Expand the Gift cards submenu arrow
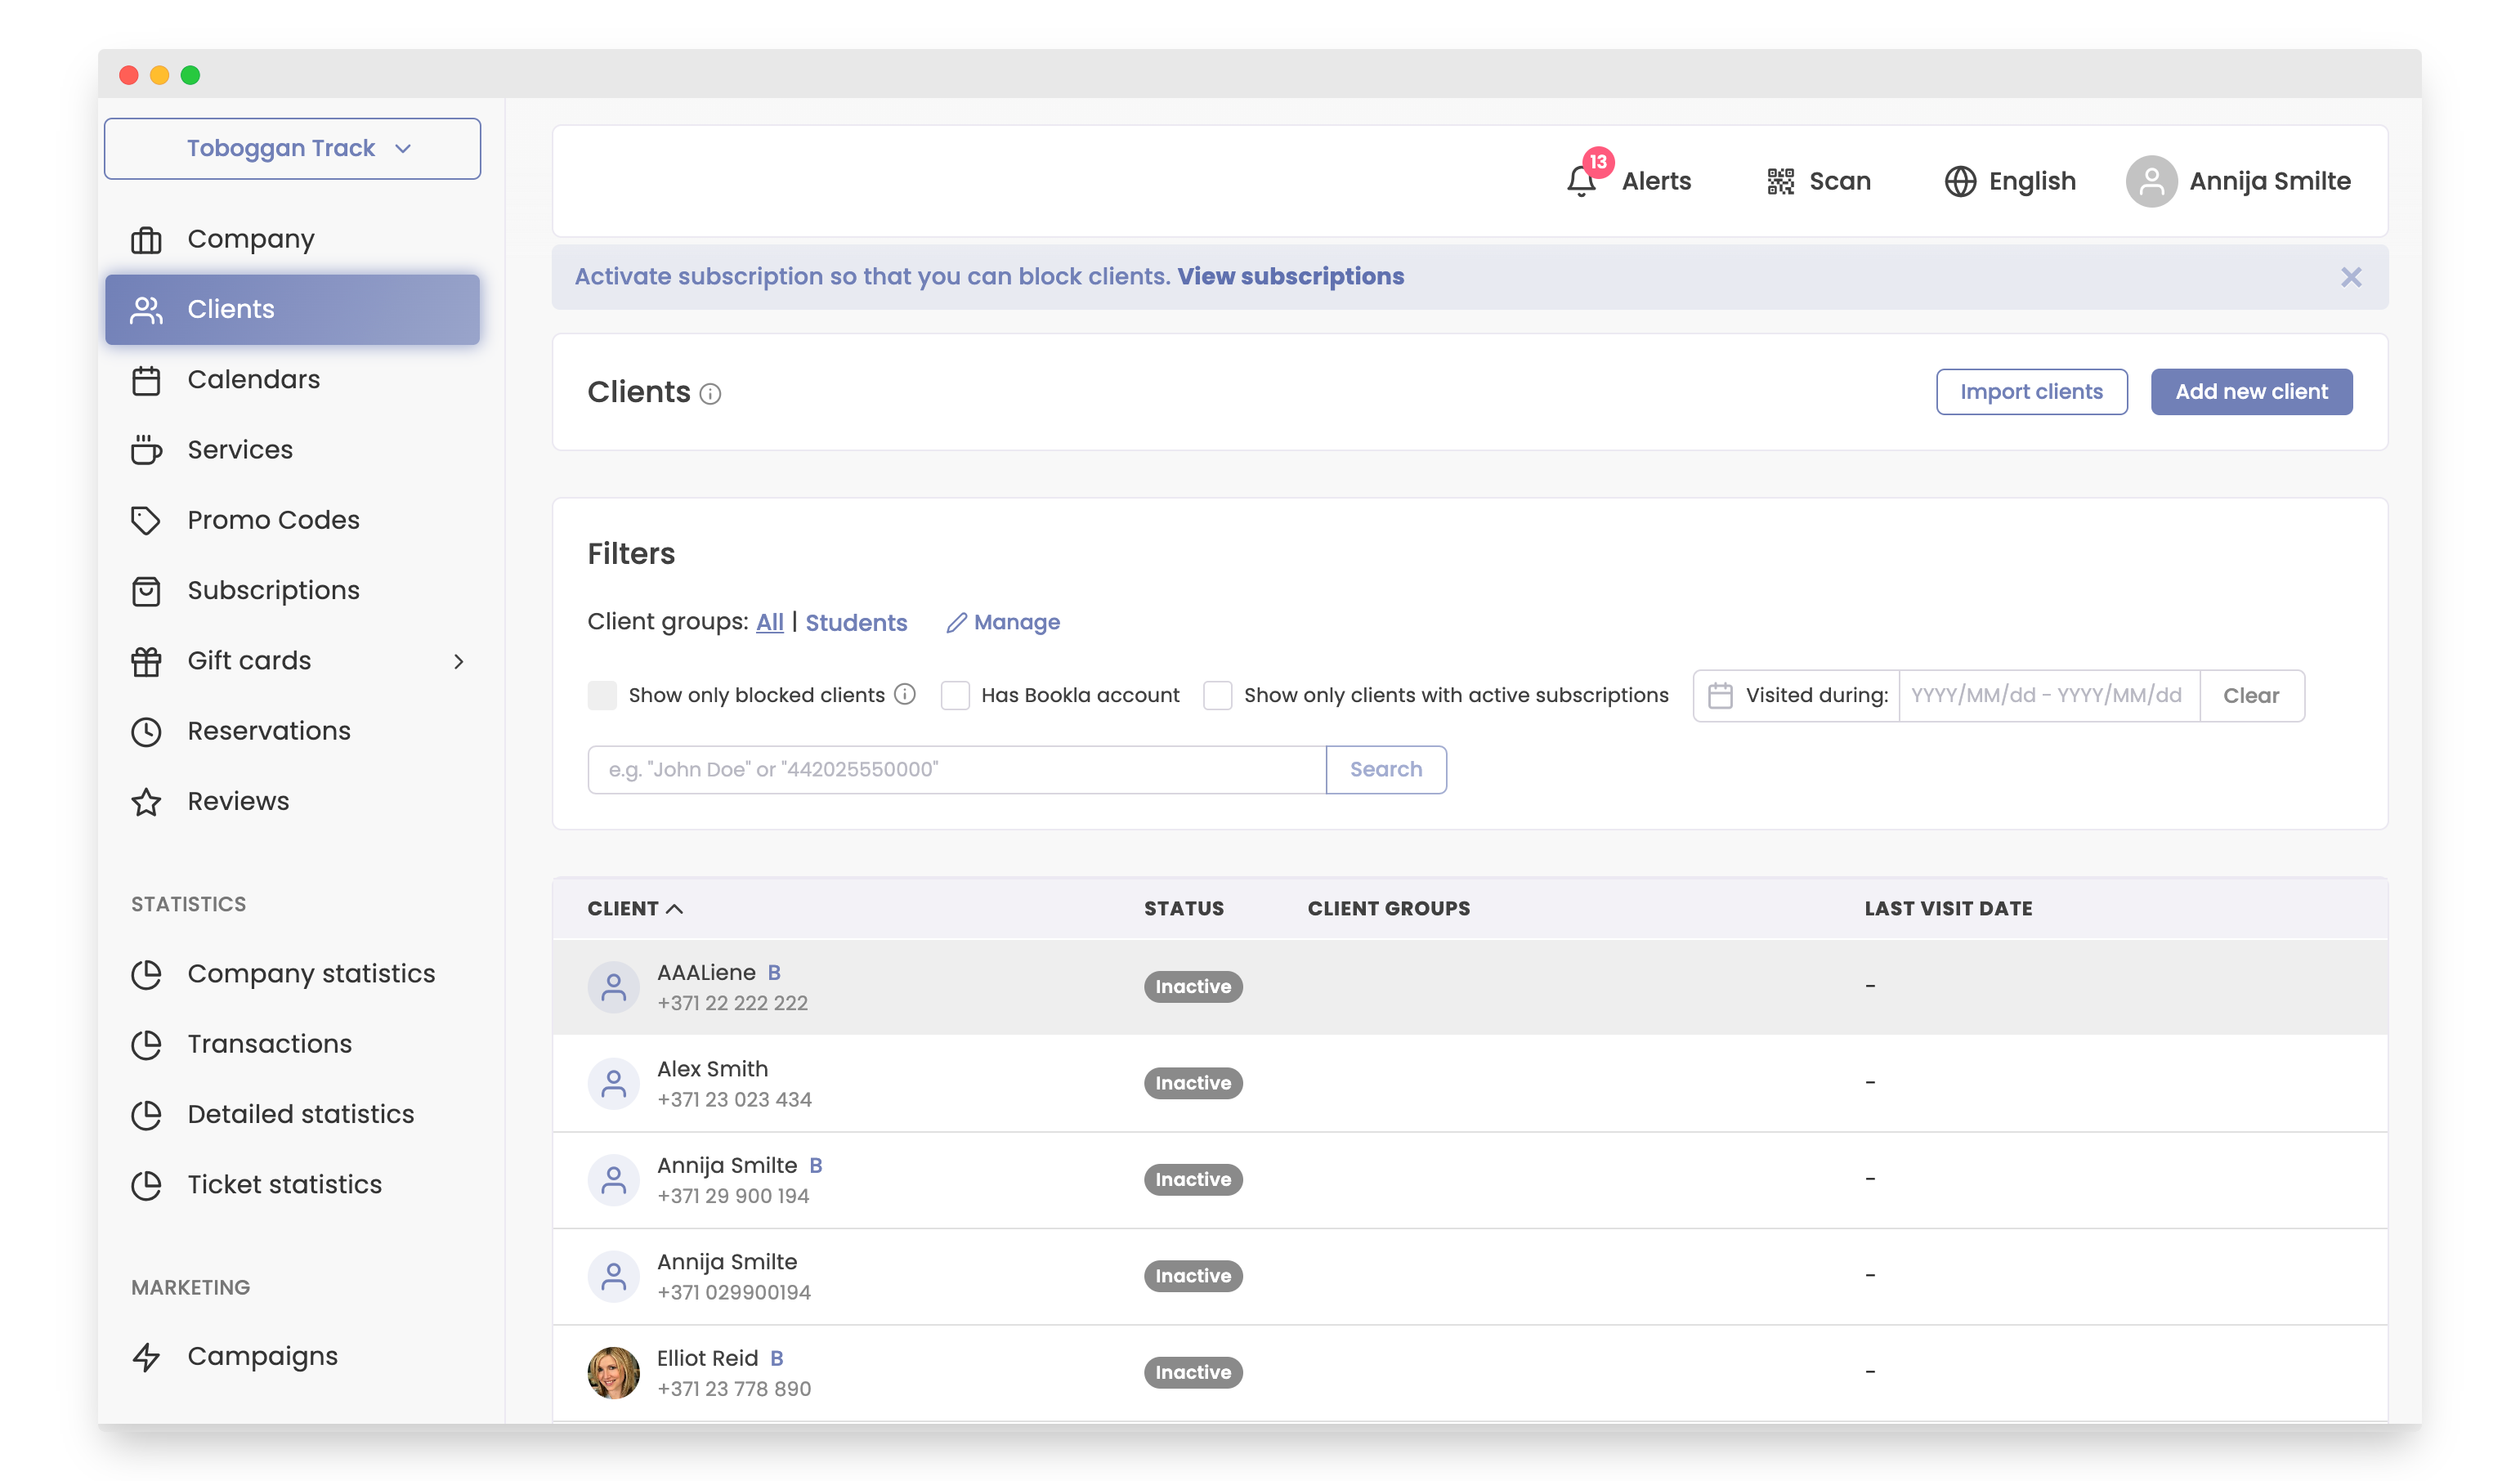Screen dimensions: 2520x1481 point(458,661)
